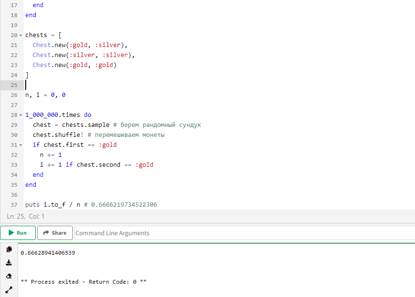Place cursor on the n, i = 0, 0 line
This screenshot has width=415, height=297.
click(x=45, y=95)
